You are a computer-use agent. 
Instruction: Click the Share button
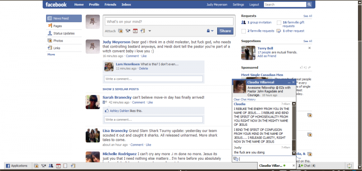point(225,31)
